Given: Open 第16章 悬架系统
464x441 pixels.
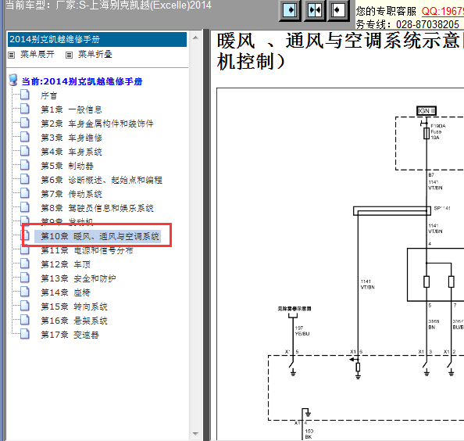Looking at the screenshot, I should coord(74,321).
